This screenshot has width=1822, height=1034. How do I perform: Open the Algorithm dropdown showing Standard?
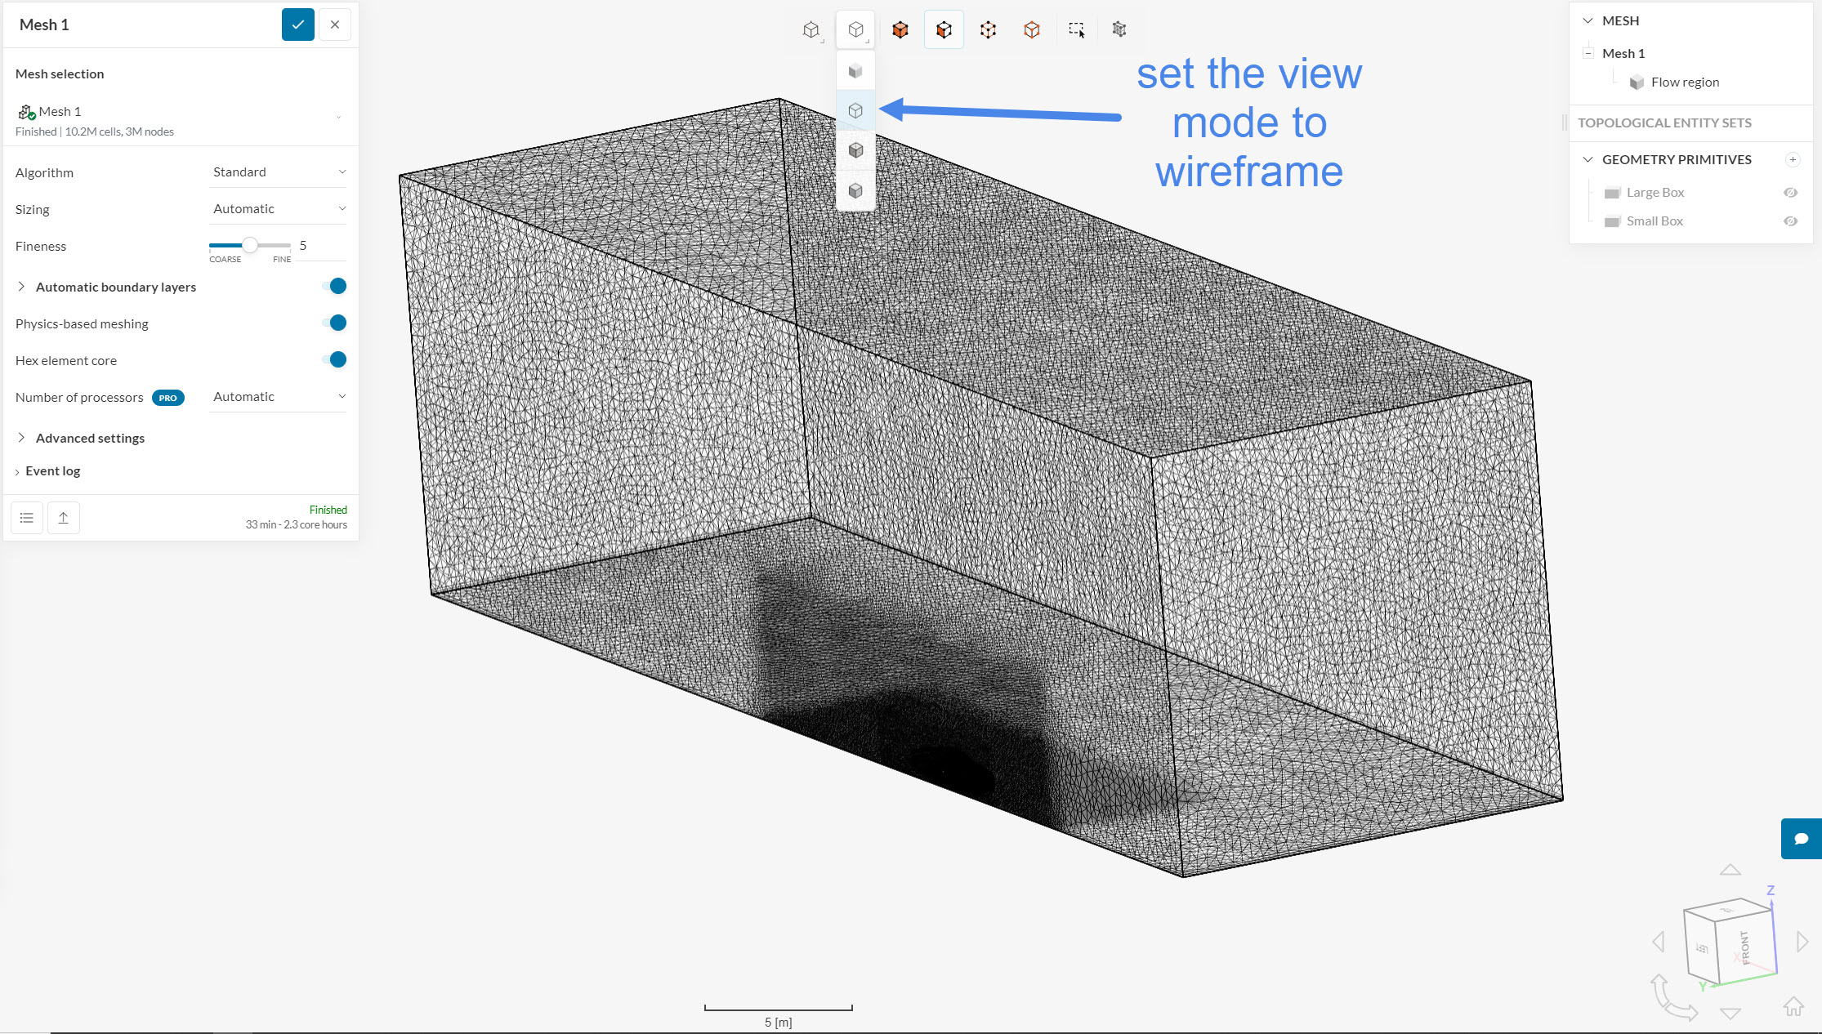[278, 172]
